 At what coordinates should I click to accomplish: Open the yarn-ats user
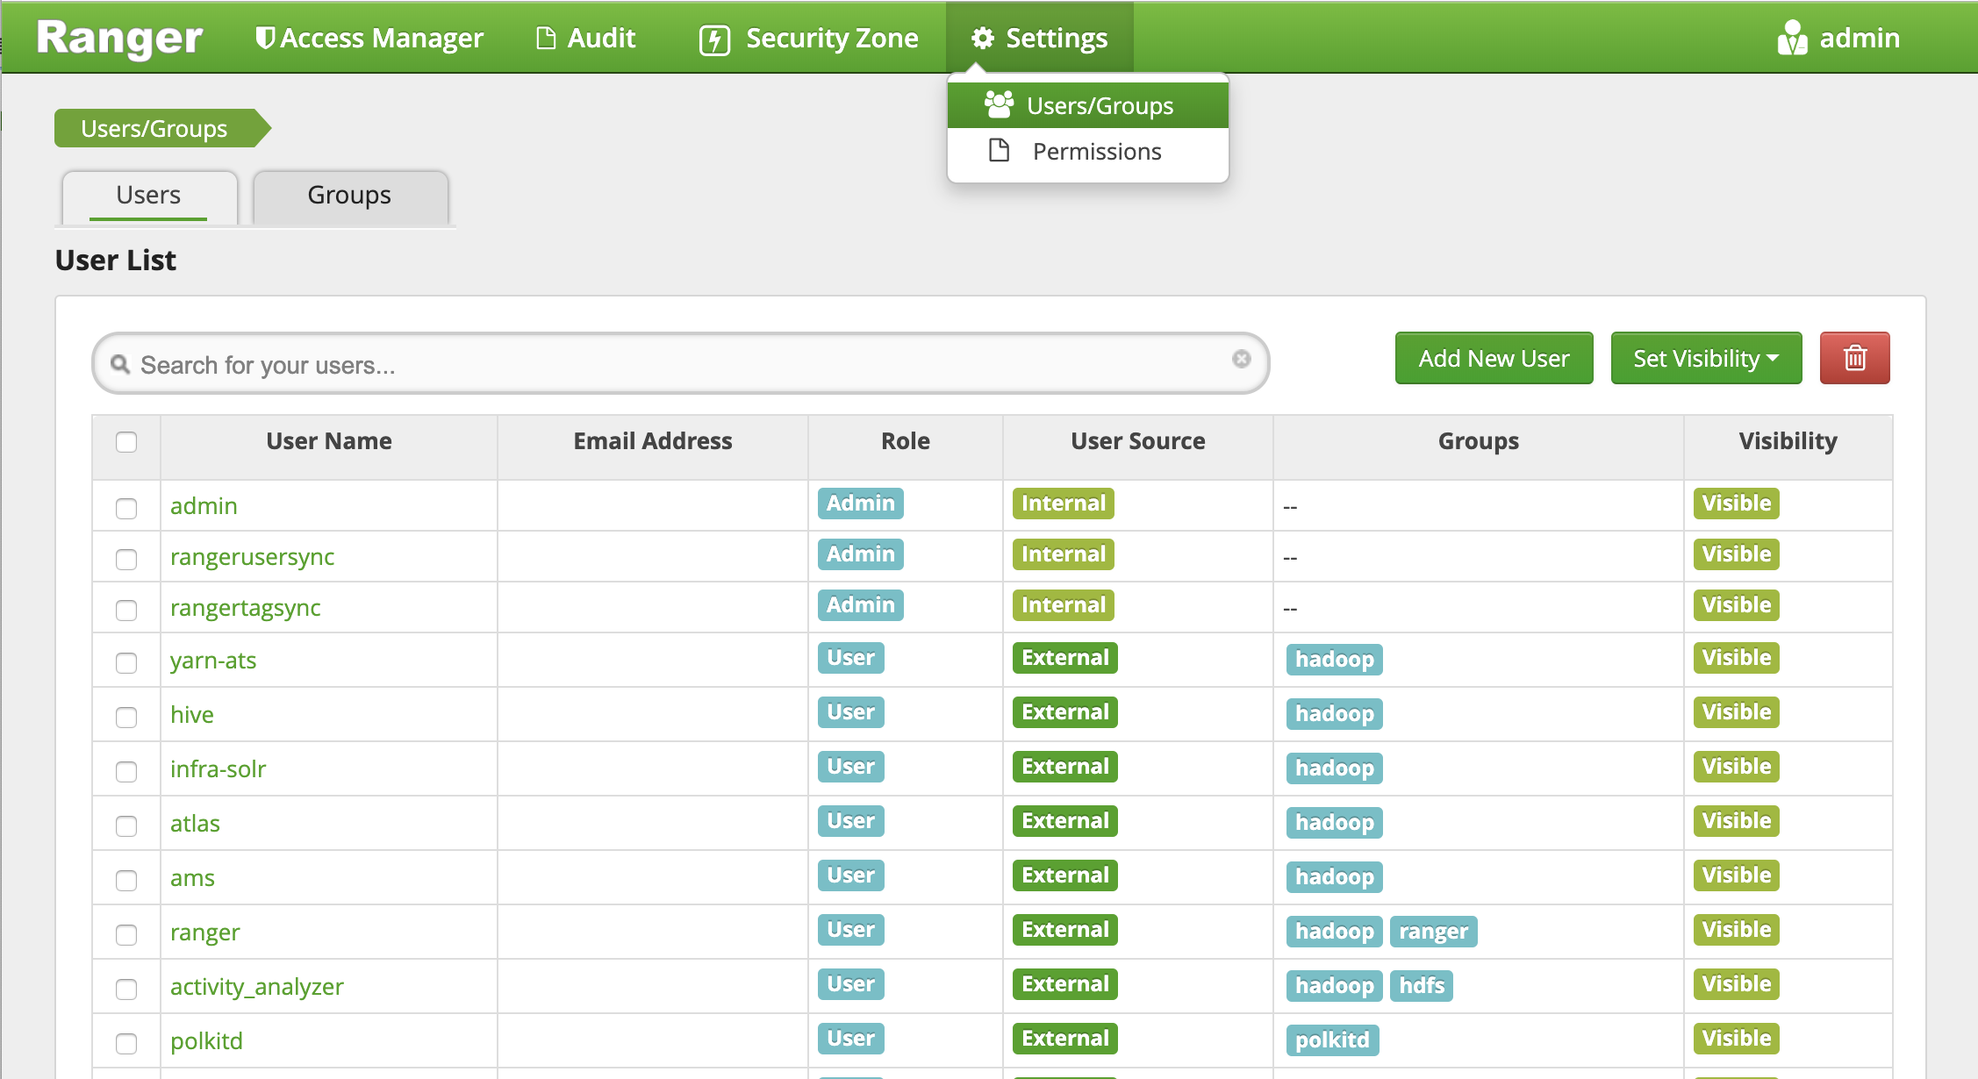click(x=213, y=660)
